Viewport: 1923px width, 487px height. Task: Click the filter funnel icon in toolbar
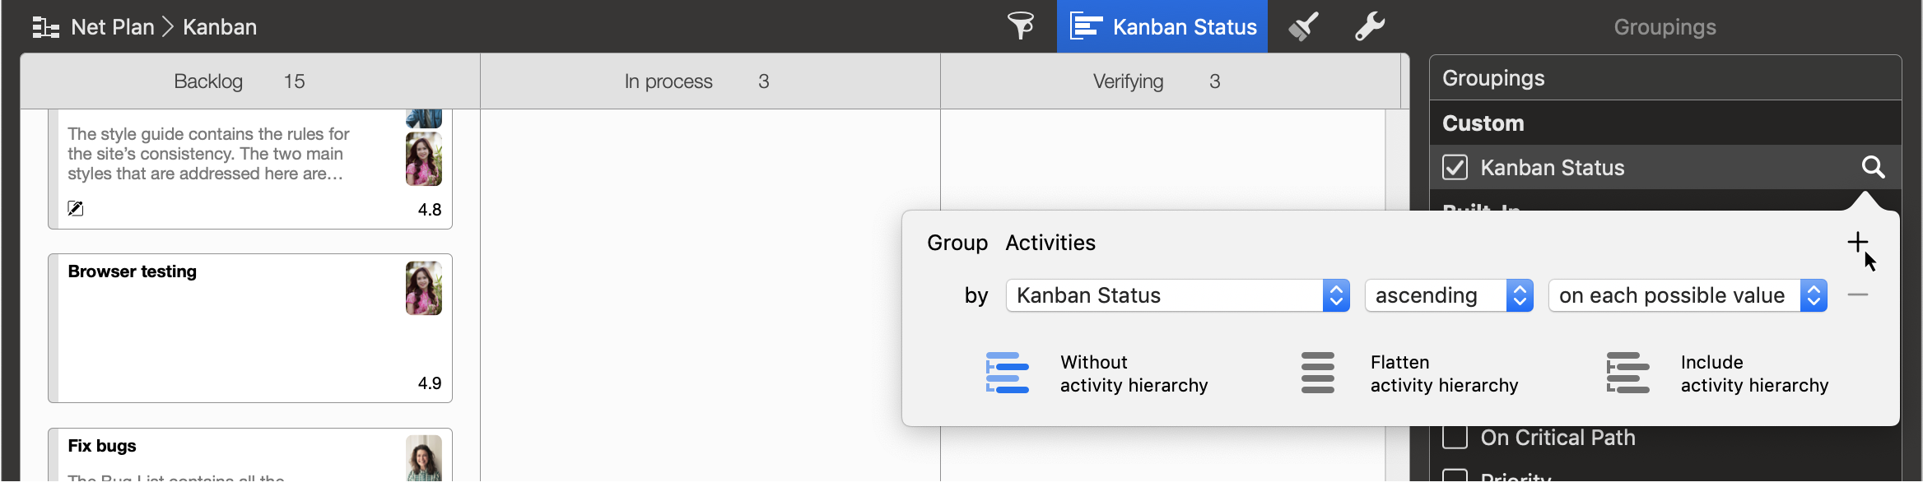tap(1021, 26)
